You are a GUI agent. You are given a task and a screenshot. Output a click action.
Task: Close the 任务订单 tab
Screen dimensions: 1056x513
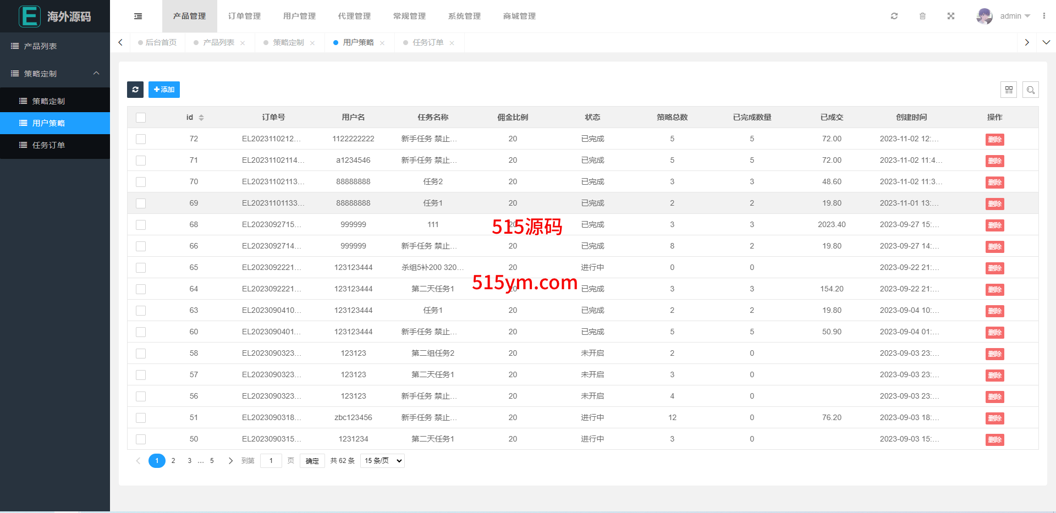452,43
